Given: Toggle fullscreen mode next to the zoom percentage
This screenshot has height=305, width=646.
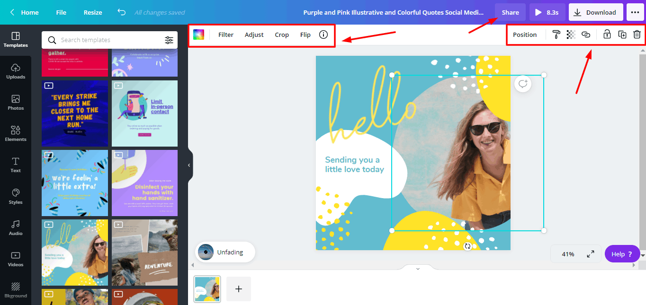Looking at the screenshot, I should [x=591, y=254].
